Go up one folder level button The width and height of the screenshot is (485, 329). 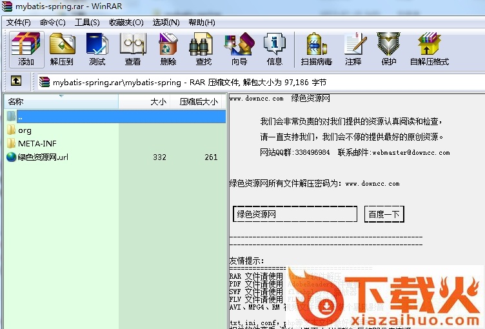[x=16, y=81]
